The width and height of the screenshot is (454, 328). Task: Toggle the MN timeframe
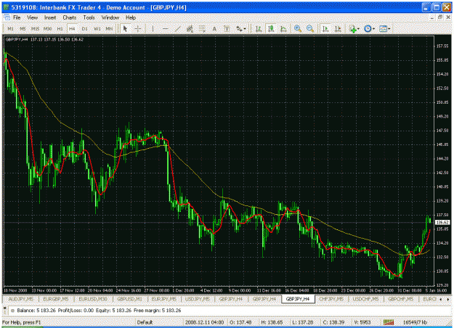pyautogui.click(x=109, y=29)
